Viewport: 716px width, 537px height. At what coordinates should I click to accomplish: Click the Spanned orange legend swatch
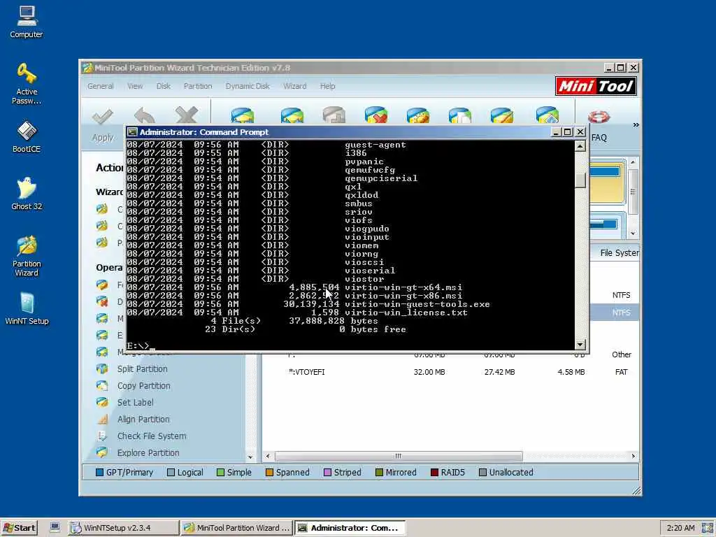click(269, 472)
